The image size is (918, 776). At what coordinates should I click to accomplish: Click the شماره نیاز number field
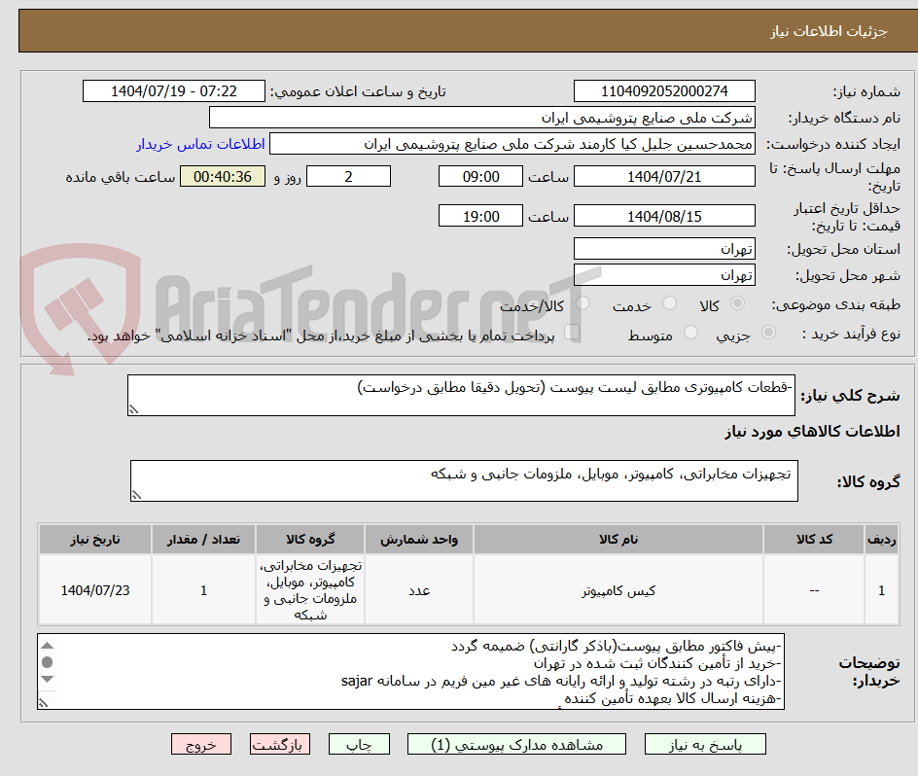click(x=664, y=91)
